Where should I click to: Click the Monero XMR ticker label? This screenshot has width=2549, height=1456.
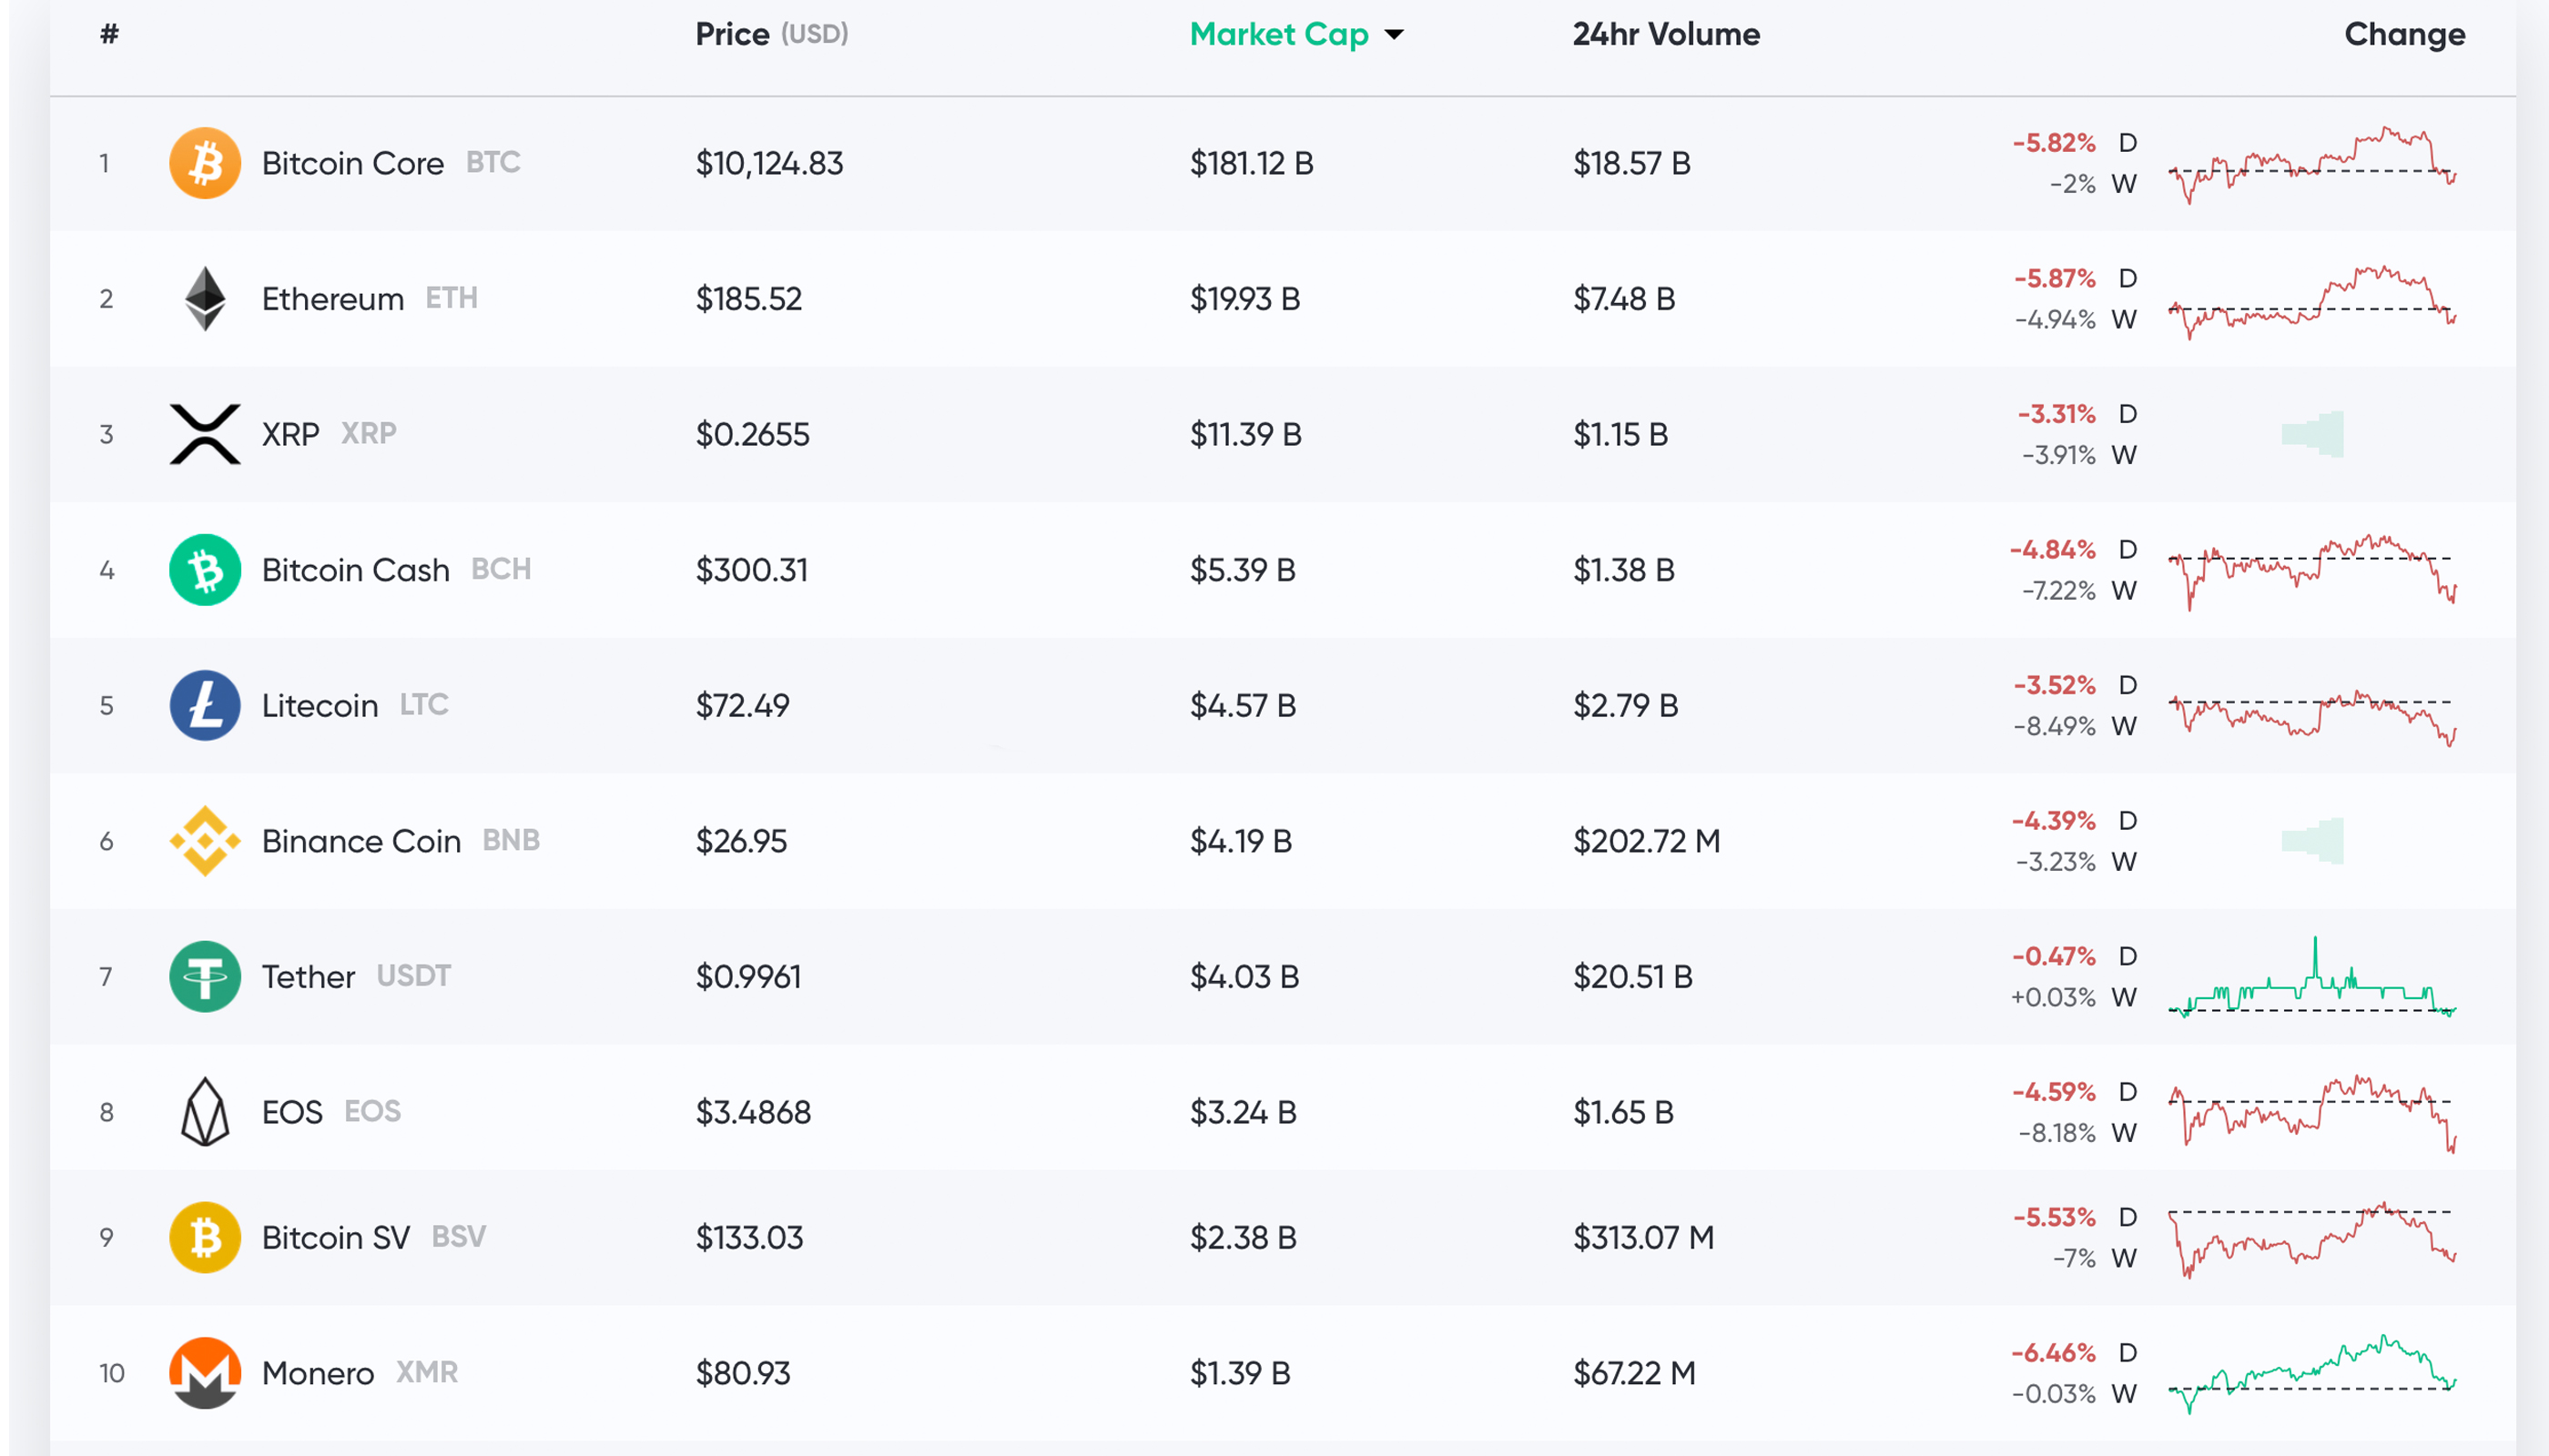[x=427, y=1372]
